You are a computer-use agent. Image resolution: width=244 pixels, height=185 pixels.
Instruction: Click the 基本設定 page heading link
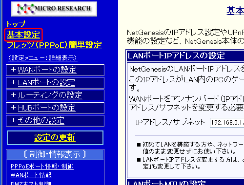(x=235, y=11)
